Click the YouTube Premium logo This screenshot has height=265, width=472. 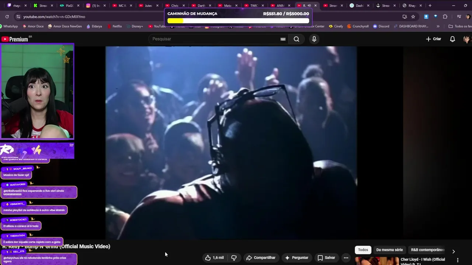tap(15, 39)
